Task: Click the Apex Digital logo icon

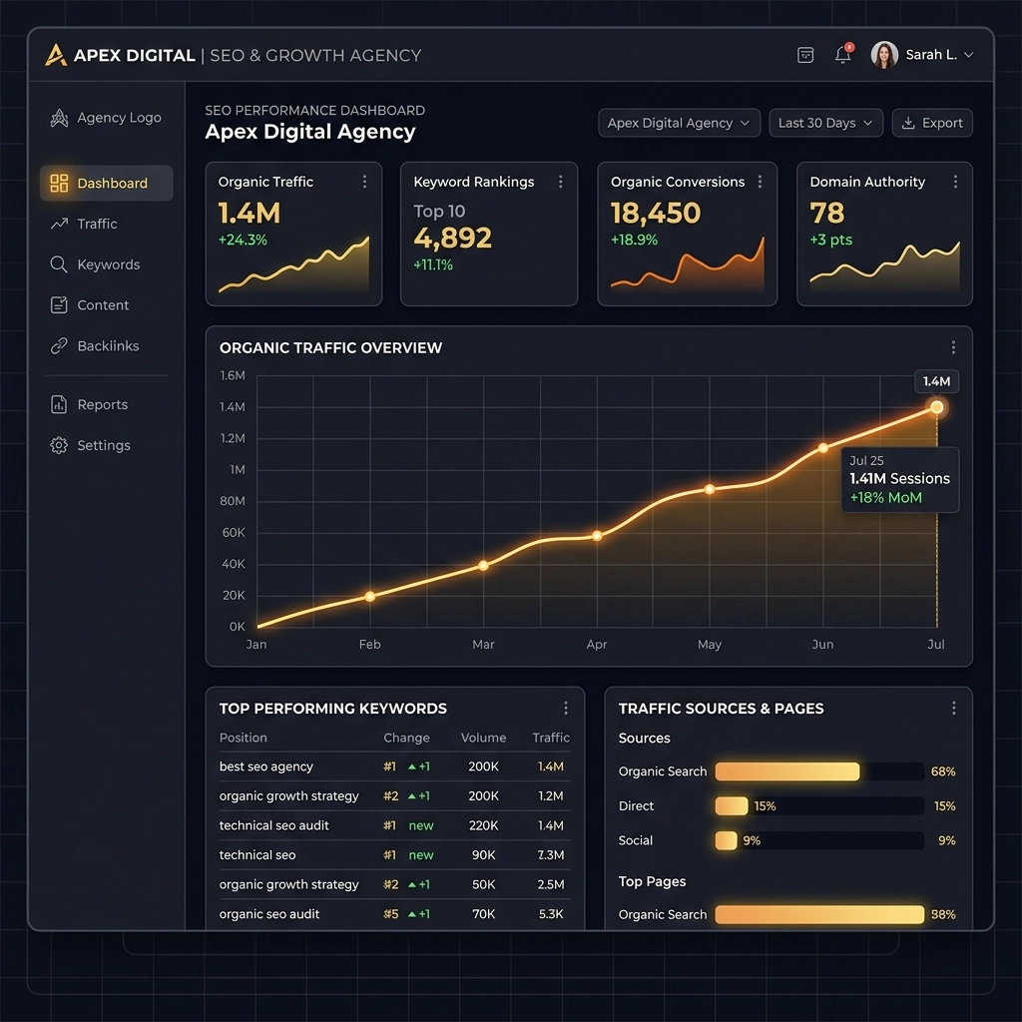Action: (x=56, y=55)
